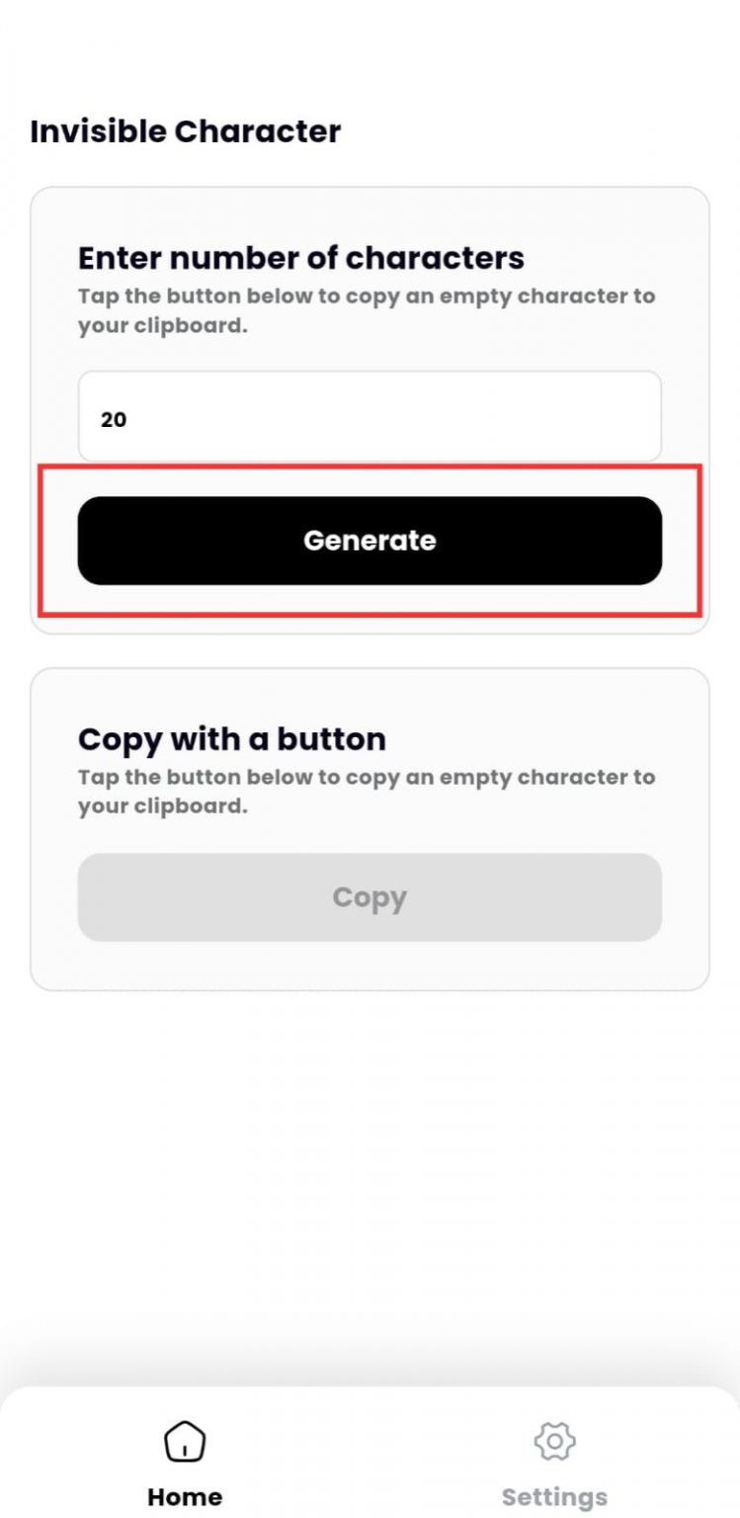Tap the word 'Copy' on the button
740x1518 pixels.
click(x=370, y=897)
